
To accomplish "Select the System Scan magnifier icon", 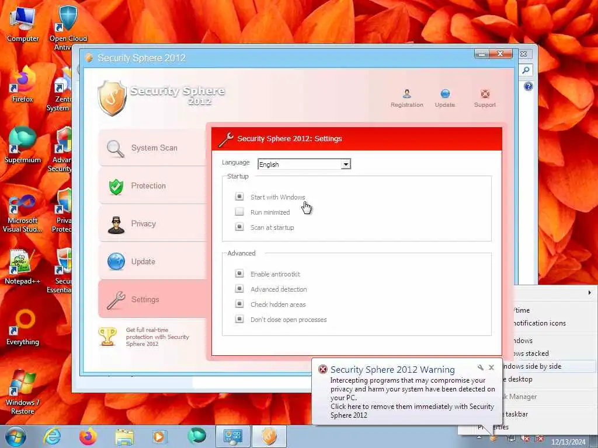I will (x=116, y=149).
